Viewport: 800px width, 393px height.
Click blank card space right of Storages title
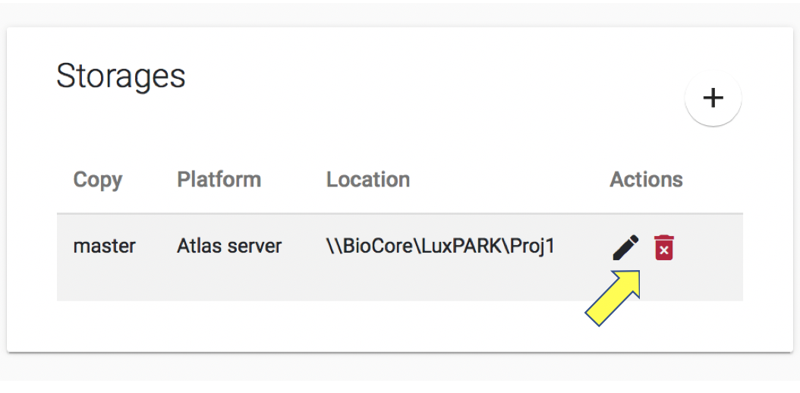point(417,77)
